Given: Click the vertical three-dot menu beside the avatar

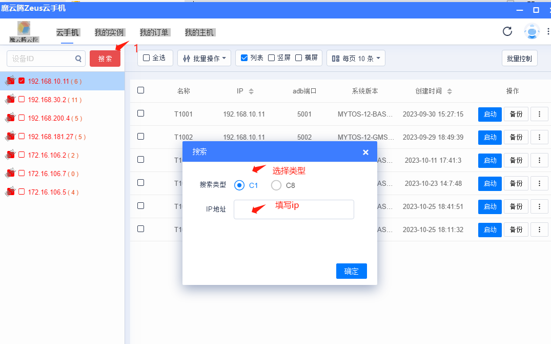Looking at the screenshot, I should click(548, 31).
